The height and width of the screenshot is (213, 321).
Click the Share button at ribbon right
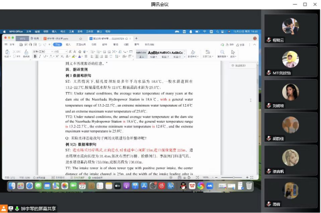coord(240,45)
